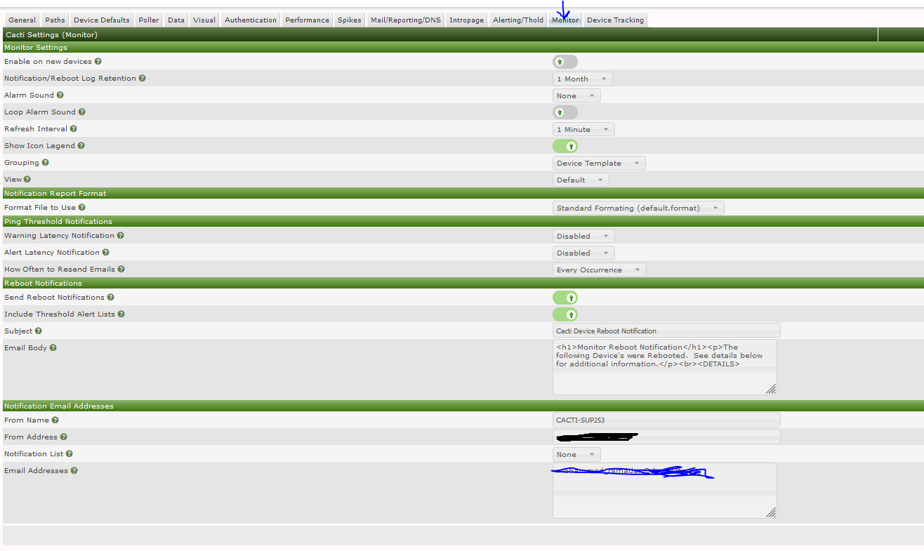Screen dimensions: 924x551
Task: Open help for Alert Latency Notification
Action: click(105, 253)
